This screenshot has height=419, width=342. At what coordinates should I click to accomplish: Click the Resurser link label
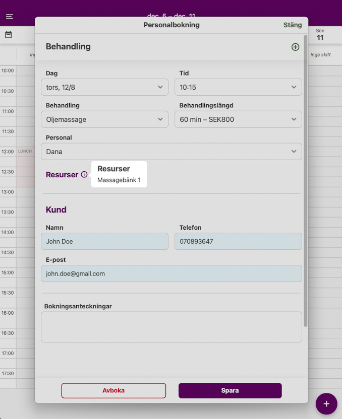coord(62,175)
